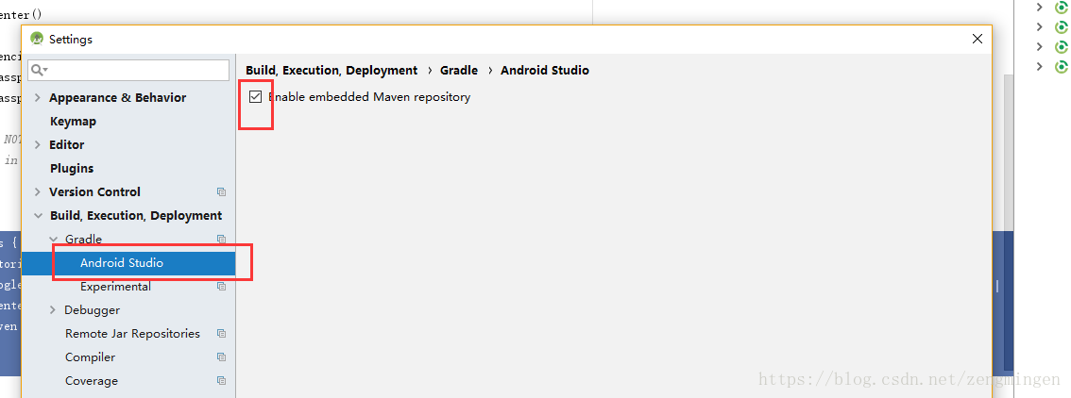Click the Enable embedded Maven repository label
This screenshot has width=1071, height=398.
(x=369, y=97)
